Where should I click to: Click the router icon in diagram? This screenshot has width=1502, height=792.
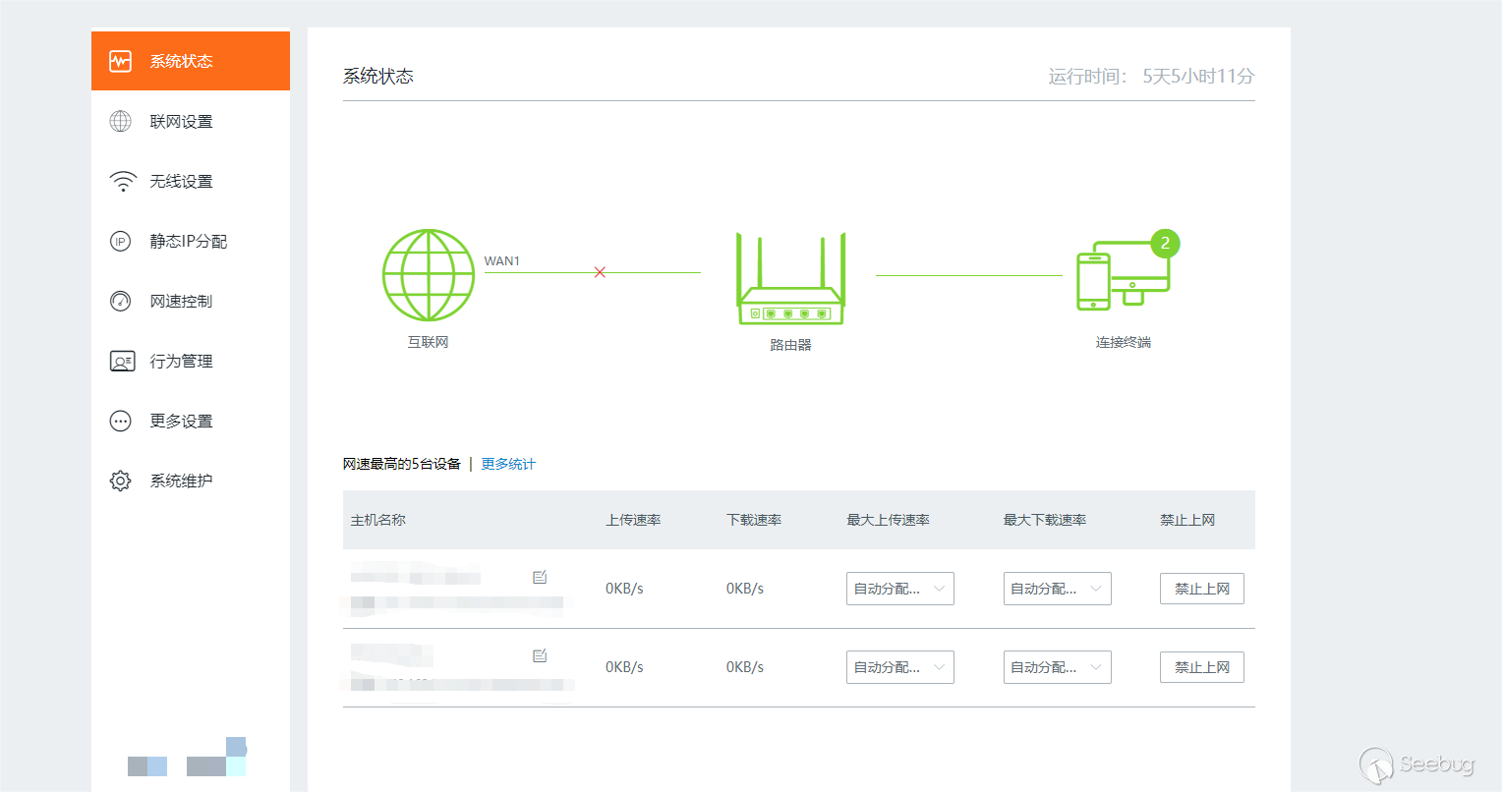[791, 278]
